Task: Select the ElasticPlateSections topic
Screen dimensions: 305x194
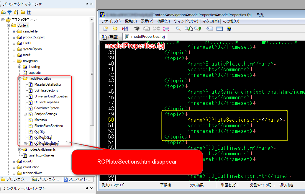Action: [49, 126]
